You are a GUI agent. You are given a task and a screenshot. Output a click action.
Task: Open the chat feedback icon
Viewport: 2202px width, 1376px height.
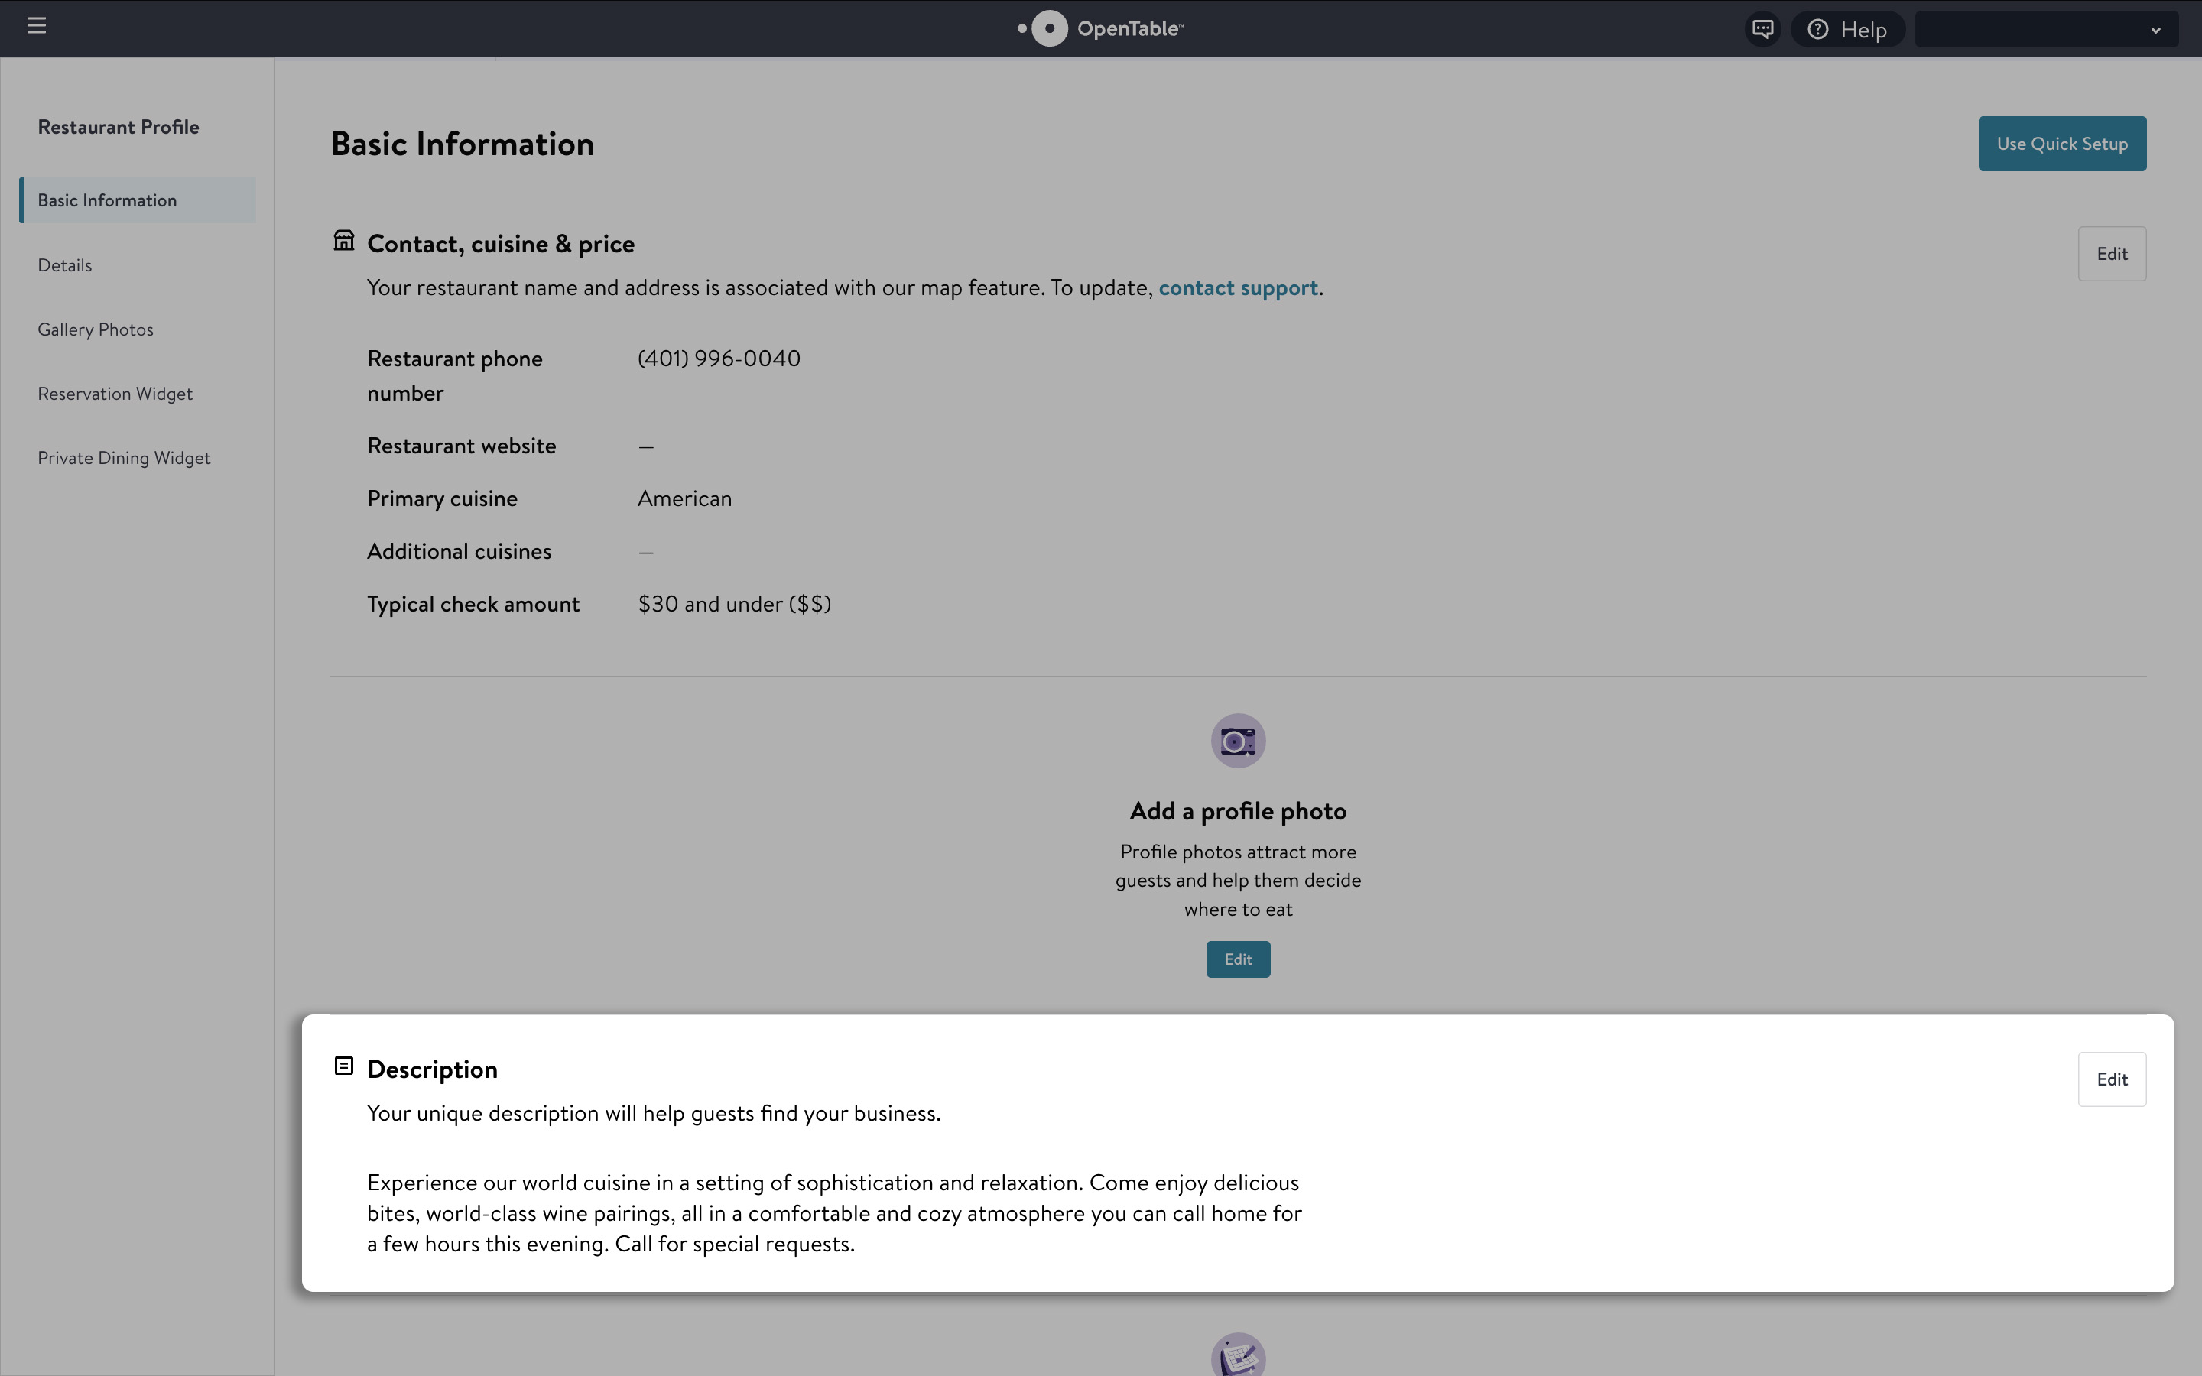[x=1762, y=29]
